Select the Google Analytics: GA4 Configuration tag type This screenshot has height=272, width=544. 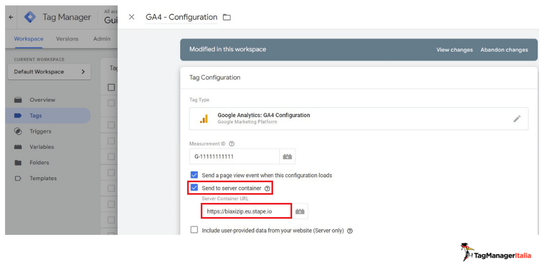click(358, 119)
